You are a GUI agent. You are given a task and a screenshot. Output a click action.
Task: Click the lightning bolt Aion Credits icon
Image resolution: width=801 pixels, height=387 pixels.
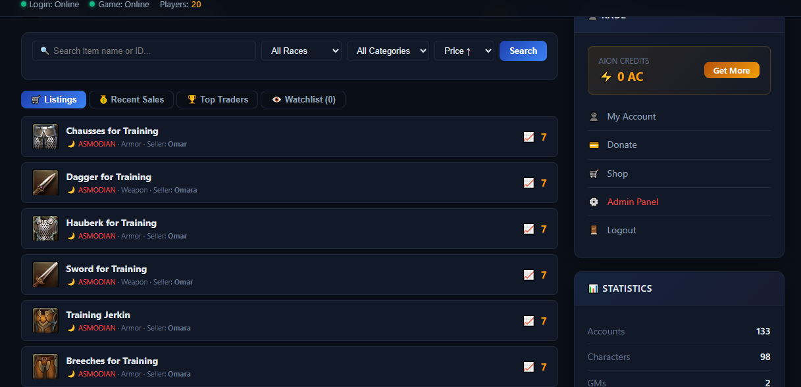tap(606, 77)
